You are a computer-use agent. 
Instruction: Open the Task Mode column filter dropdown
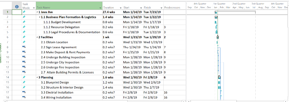click(x=34, y=8)
